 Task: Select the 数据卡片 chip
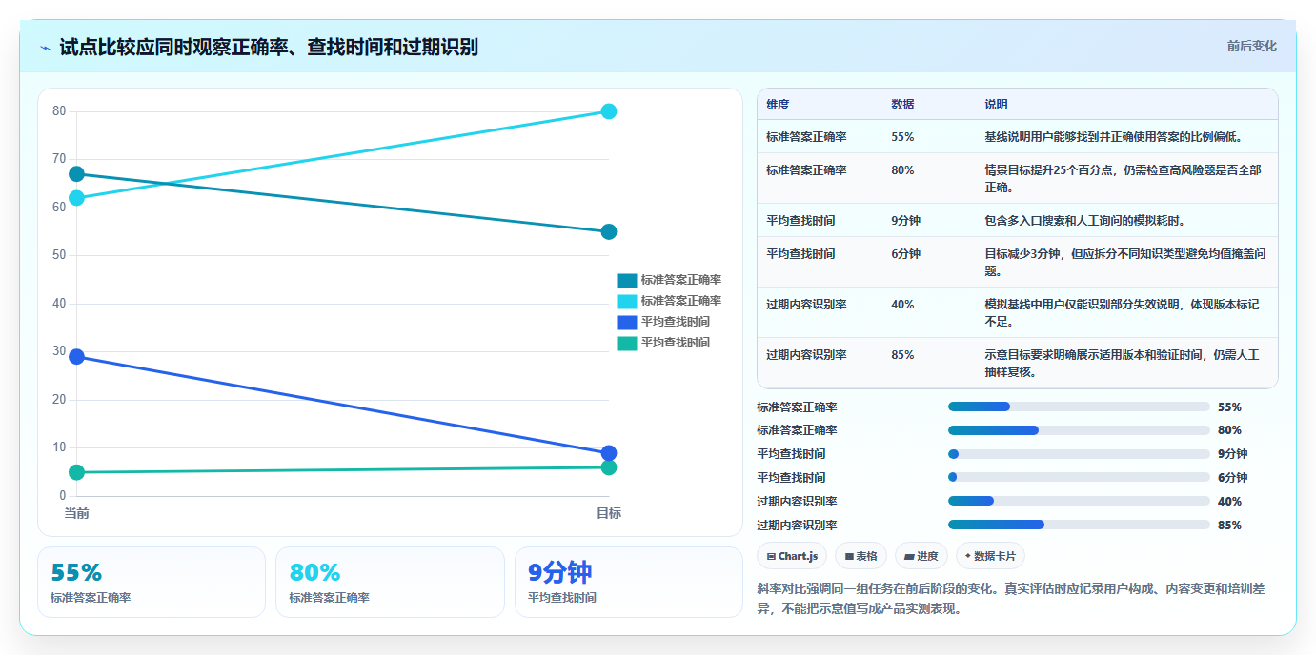[990, 556]
